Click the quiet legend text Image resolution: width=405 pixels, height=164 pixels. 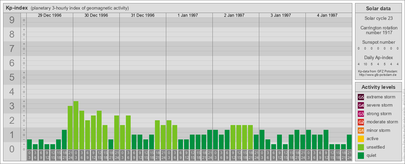372,155
